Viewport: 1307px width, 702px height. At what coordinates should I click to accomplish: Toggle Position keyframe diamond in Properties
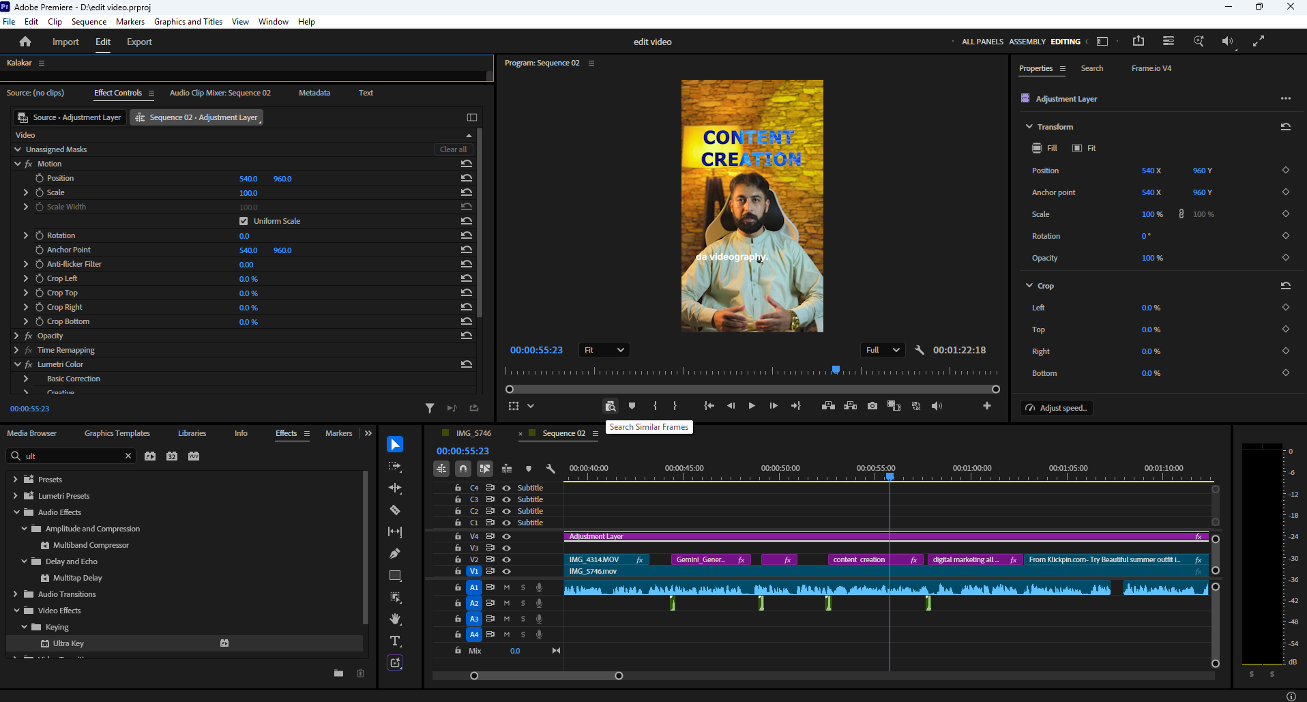1286,171
